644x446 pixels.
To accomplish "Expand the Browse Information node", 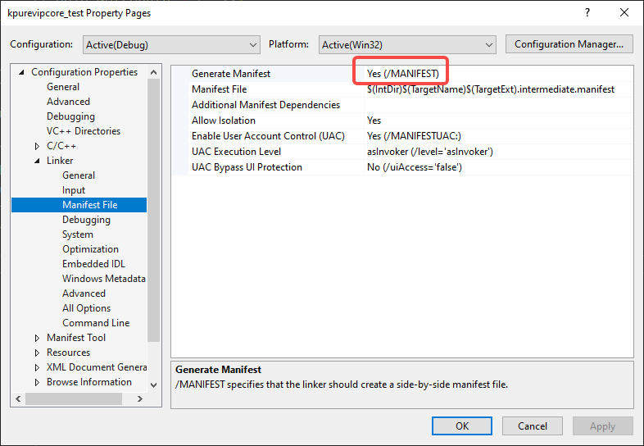I will pos(37,382).
